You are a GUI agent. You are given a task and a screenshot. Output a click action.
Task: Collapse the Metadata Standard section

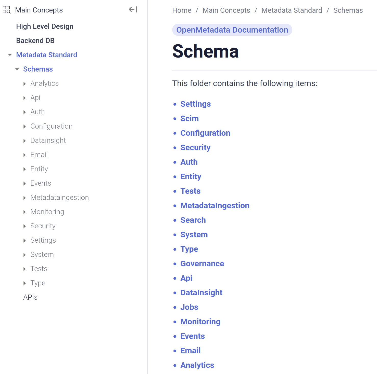click(10, 55)
